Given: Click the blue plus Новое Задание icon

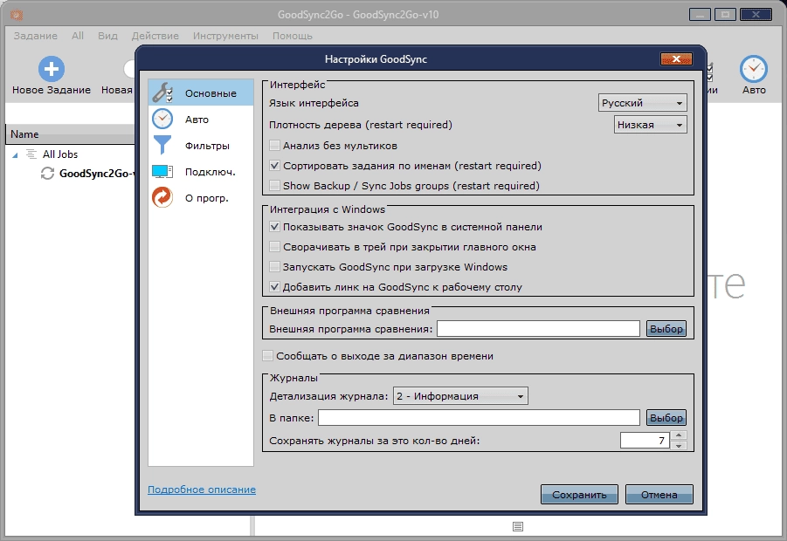Looking at the screenshot, I should [52, 69].
